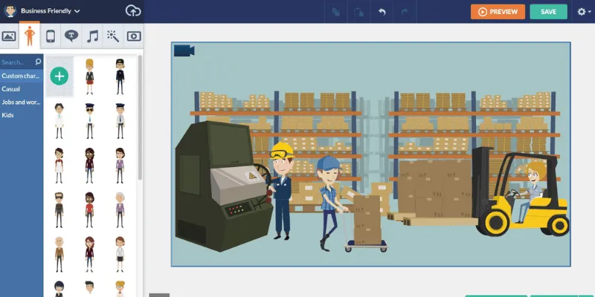Pick the woman in red shirt
The image size is (595, 297).
(89, 210)
